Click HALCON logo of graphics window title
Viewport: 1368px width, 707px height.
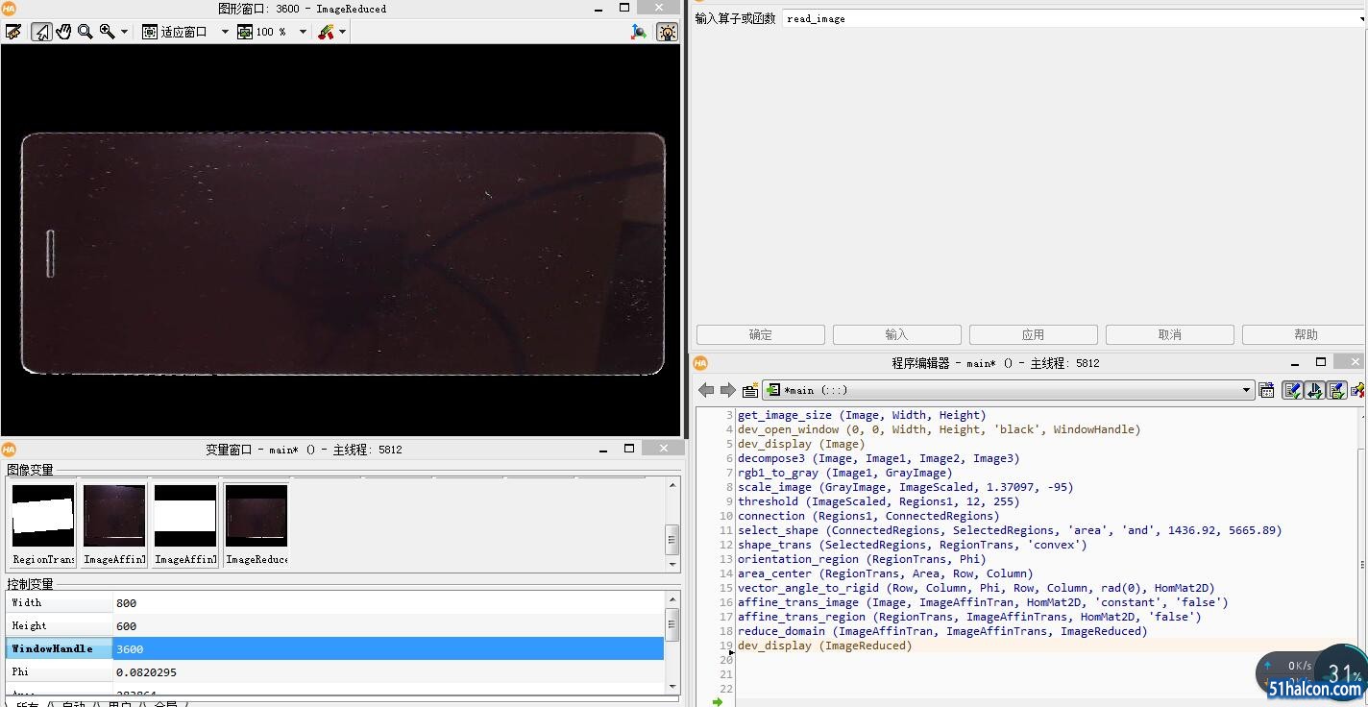(9, 9)
